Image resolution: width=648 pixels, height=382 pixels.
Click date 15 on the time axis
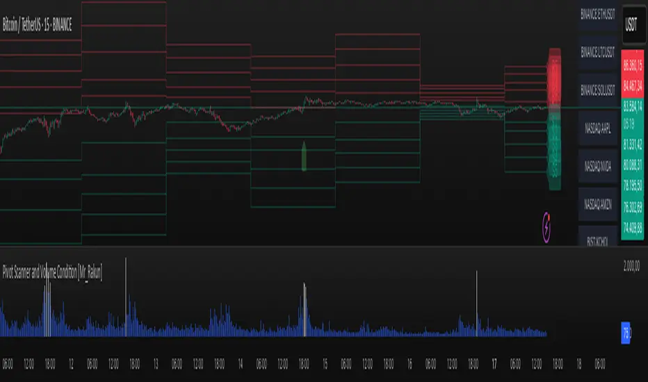325,364
